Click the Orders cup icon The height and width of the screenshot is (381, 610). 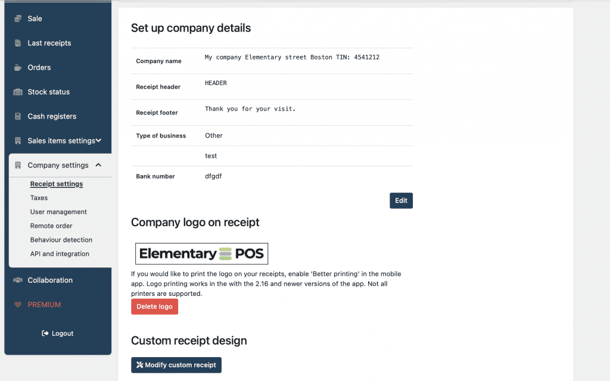pos(18,68)
